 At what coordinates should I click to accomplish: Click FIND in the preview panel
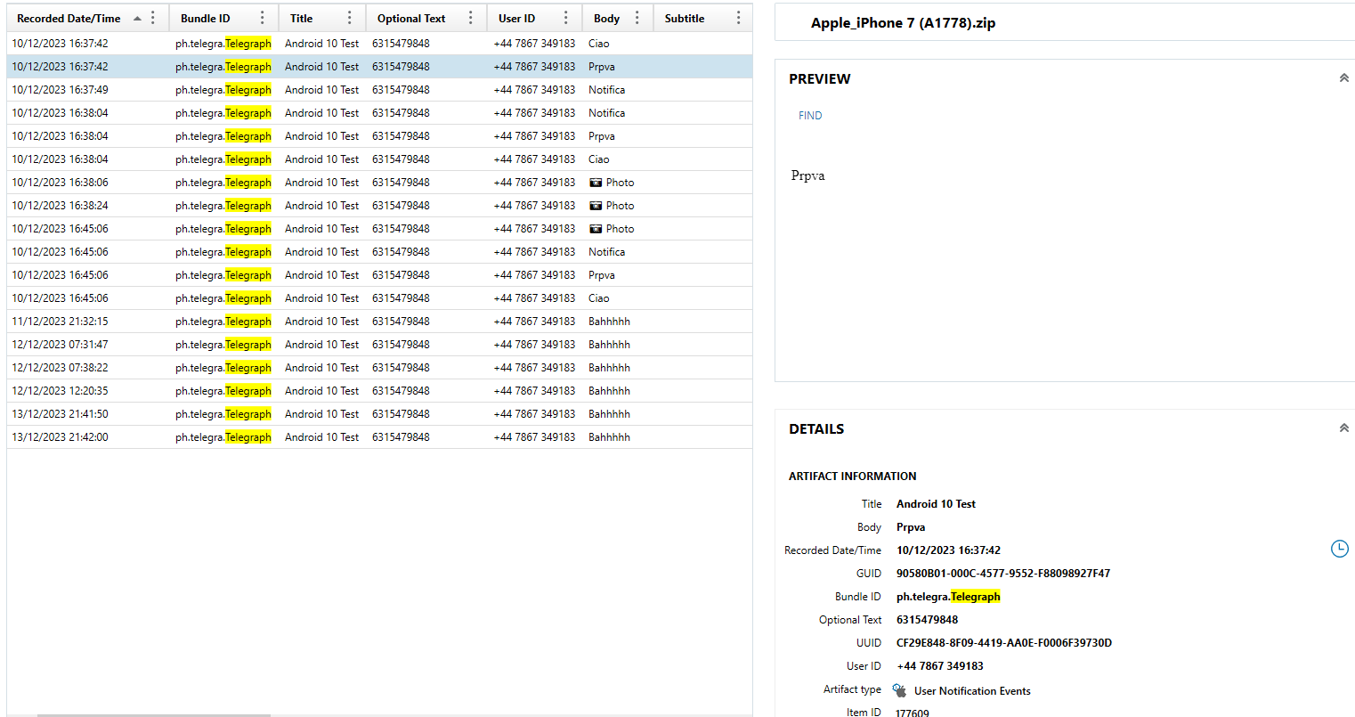click(x=810, y=115)
